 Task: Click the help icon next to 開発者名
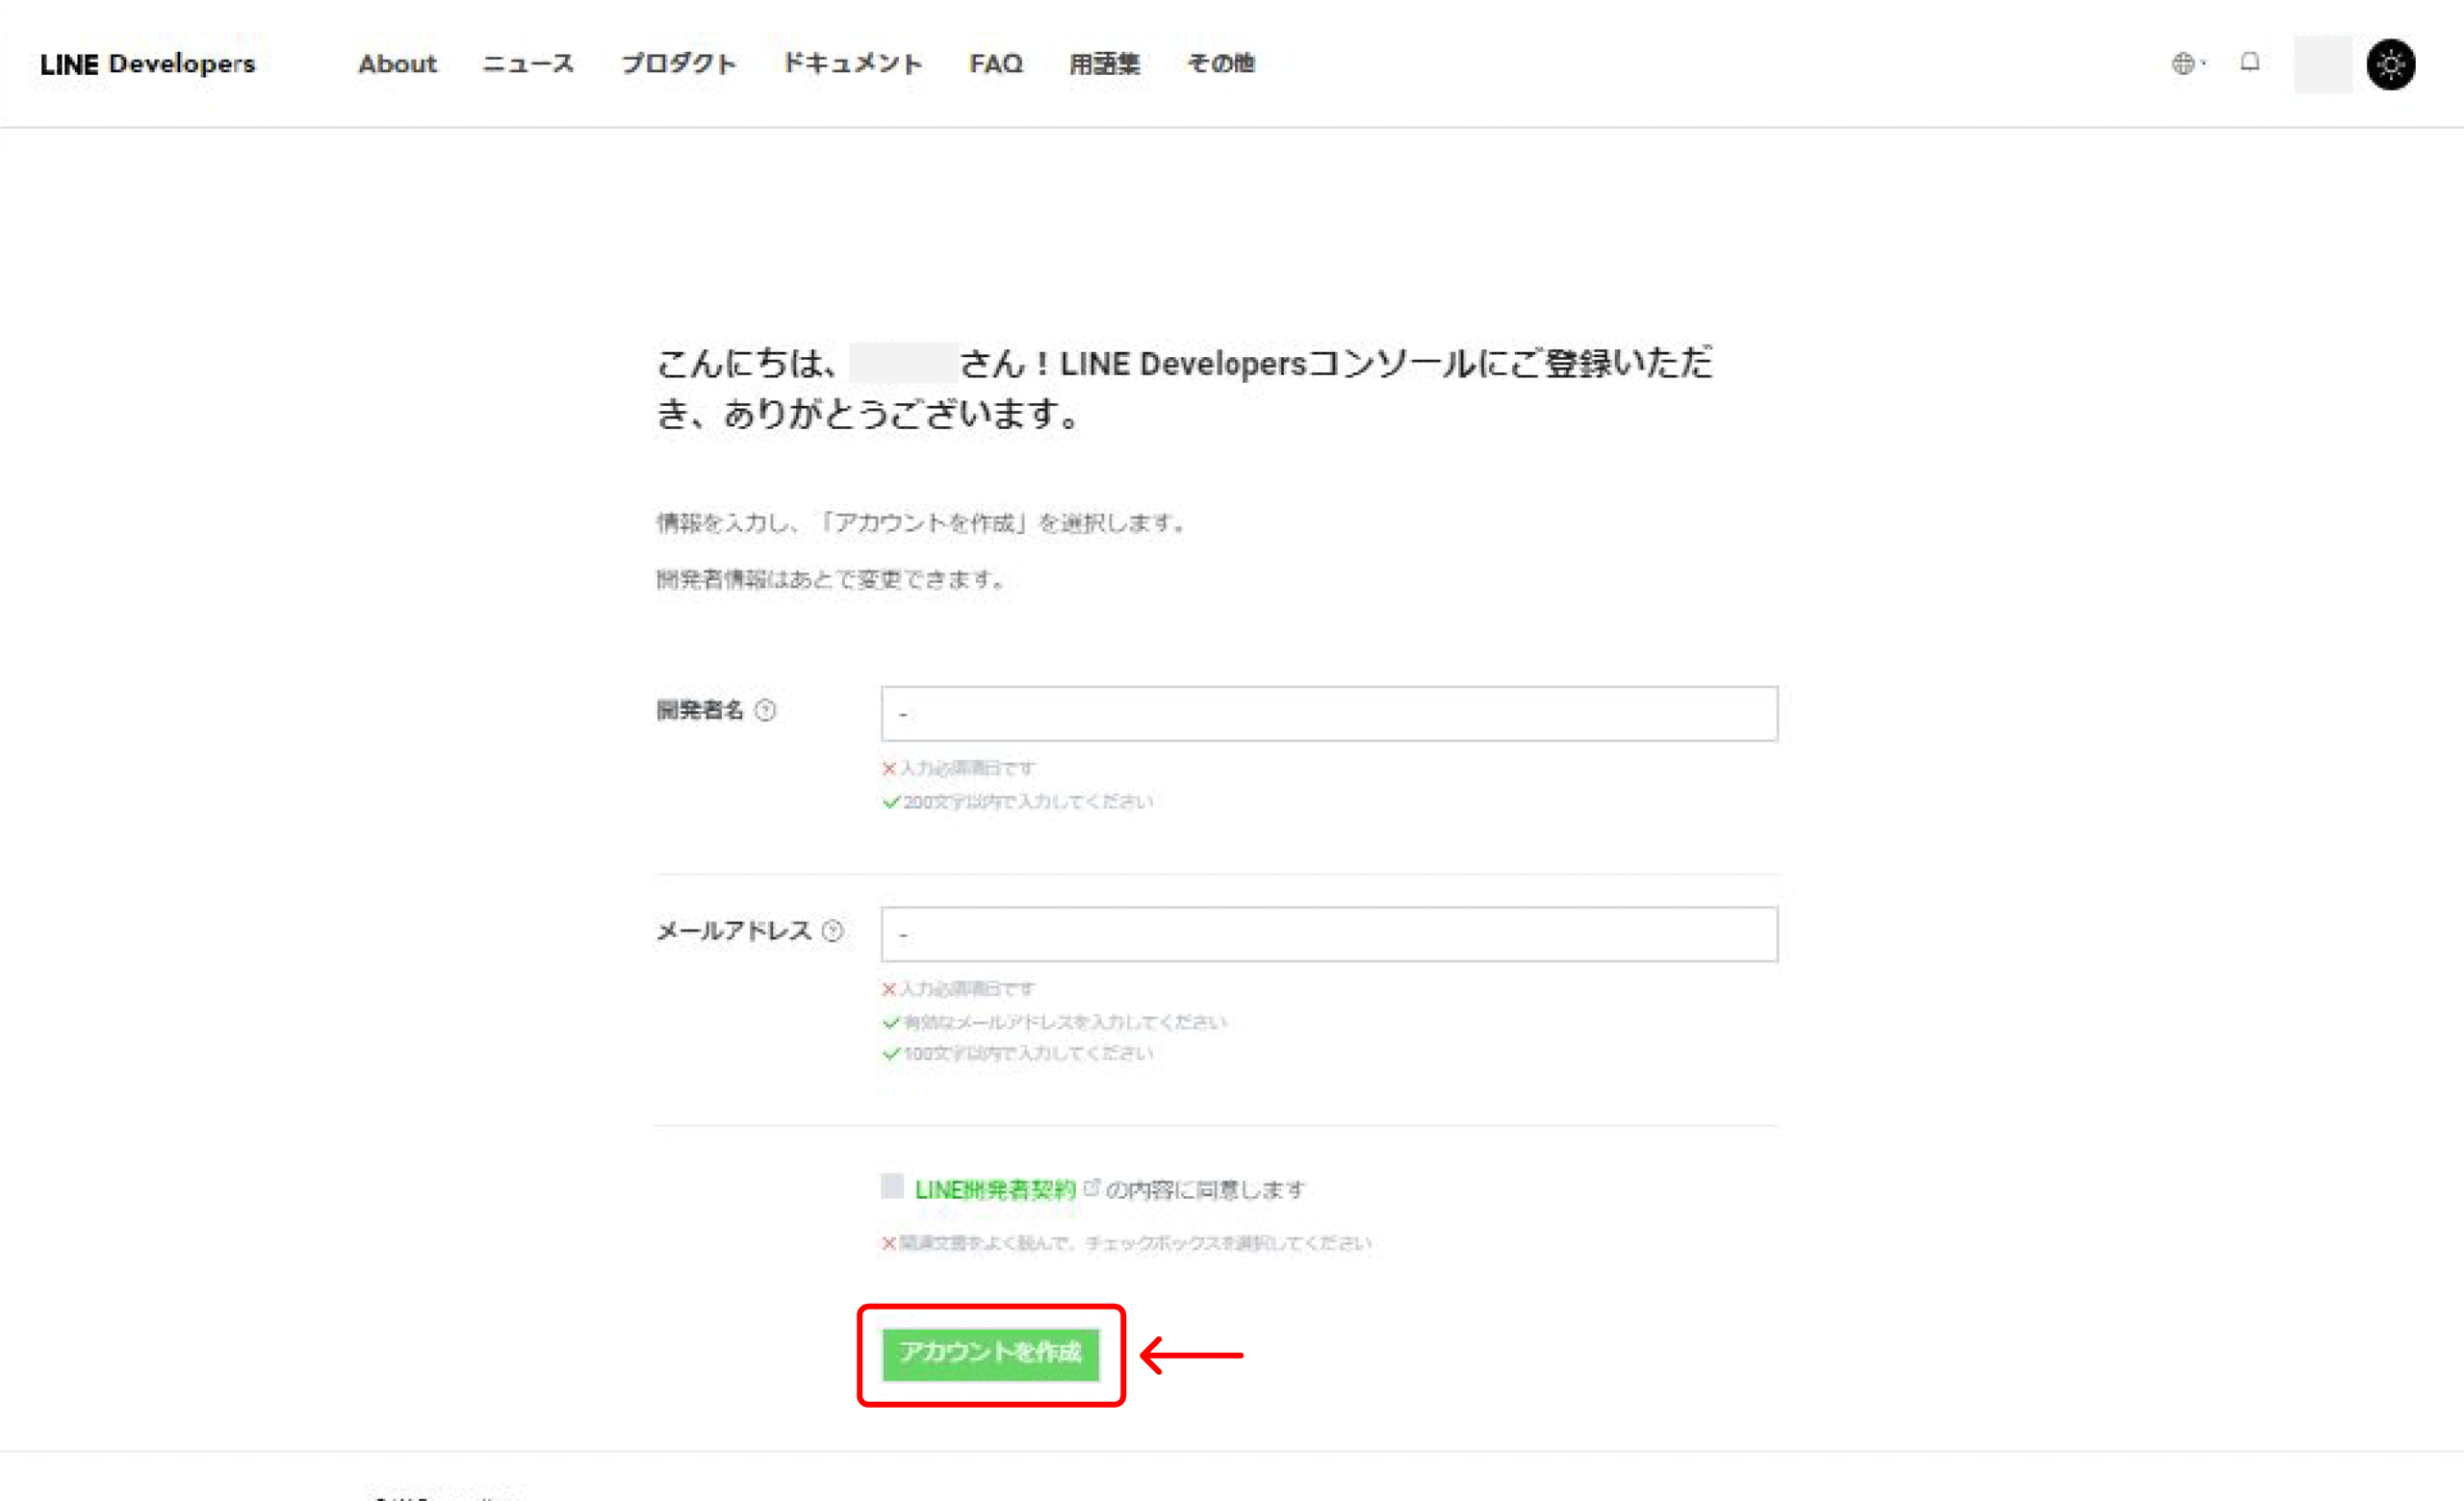coord(765,710)
